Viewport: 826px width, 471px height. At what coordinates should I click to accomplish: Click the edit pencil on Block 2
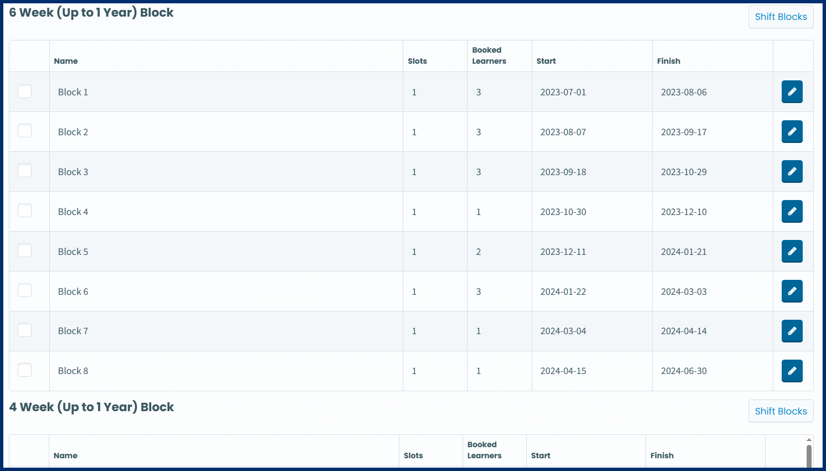coord(792,131)
